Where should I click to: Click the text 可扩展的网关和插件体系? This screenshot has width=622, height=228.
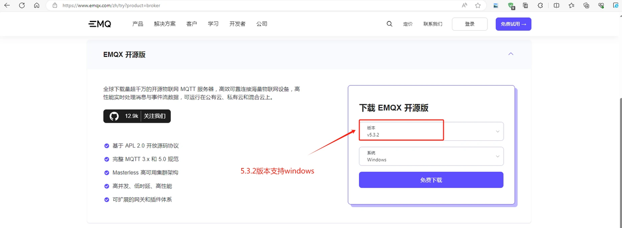pos(142,200)
